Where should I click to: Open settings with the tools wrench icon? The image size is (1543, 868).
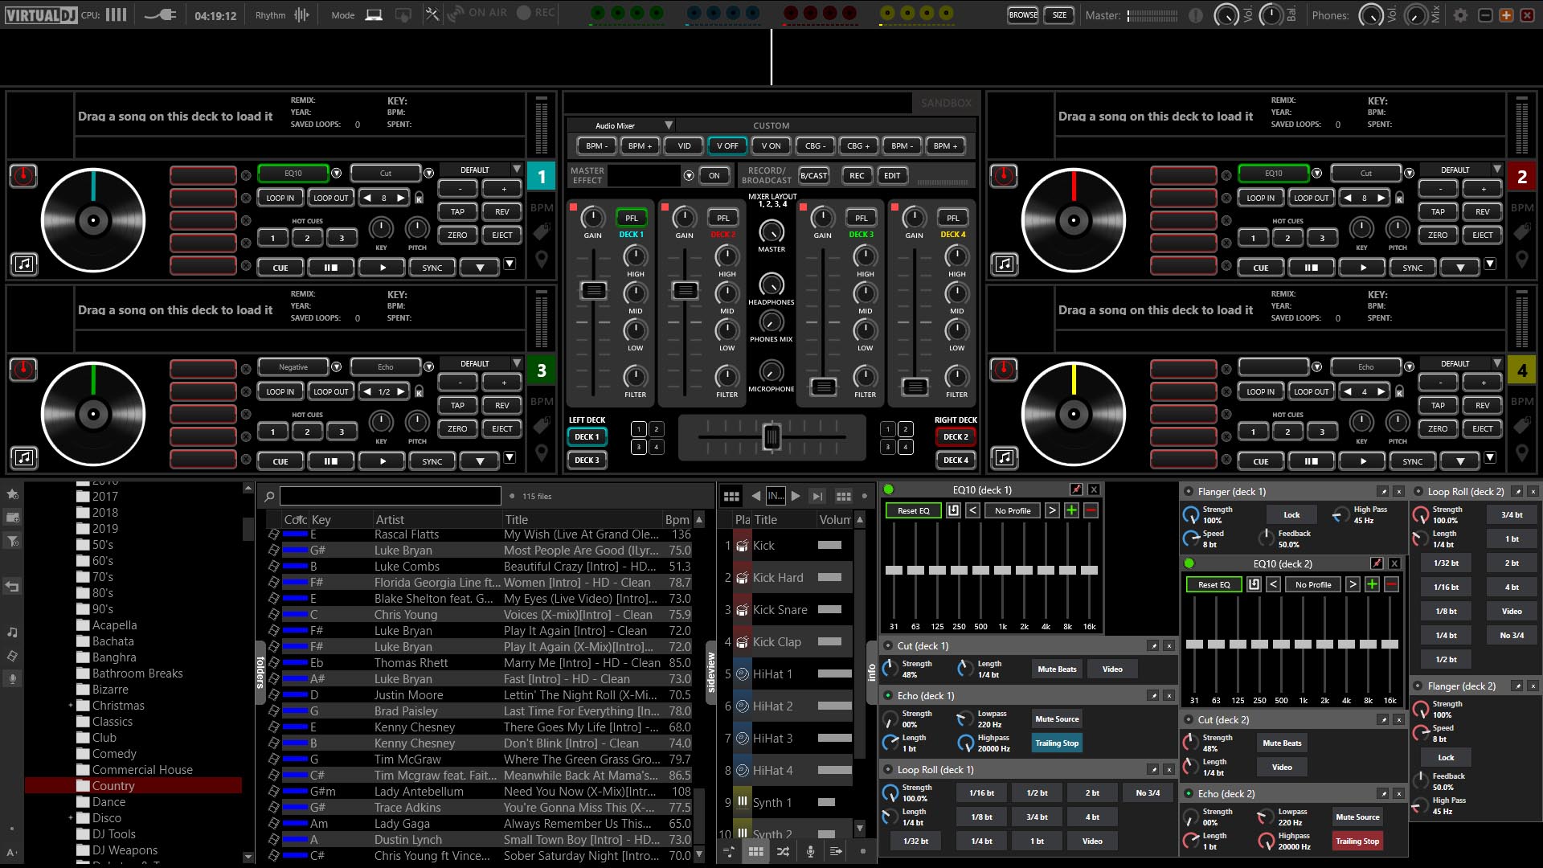(x=432, y=14)
